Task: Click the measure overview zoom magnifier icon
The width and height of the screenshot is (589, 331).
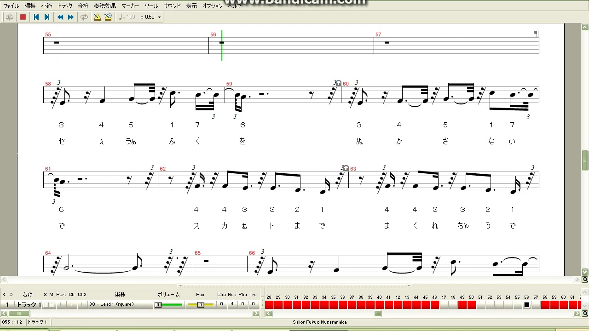Action: 585,314
